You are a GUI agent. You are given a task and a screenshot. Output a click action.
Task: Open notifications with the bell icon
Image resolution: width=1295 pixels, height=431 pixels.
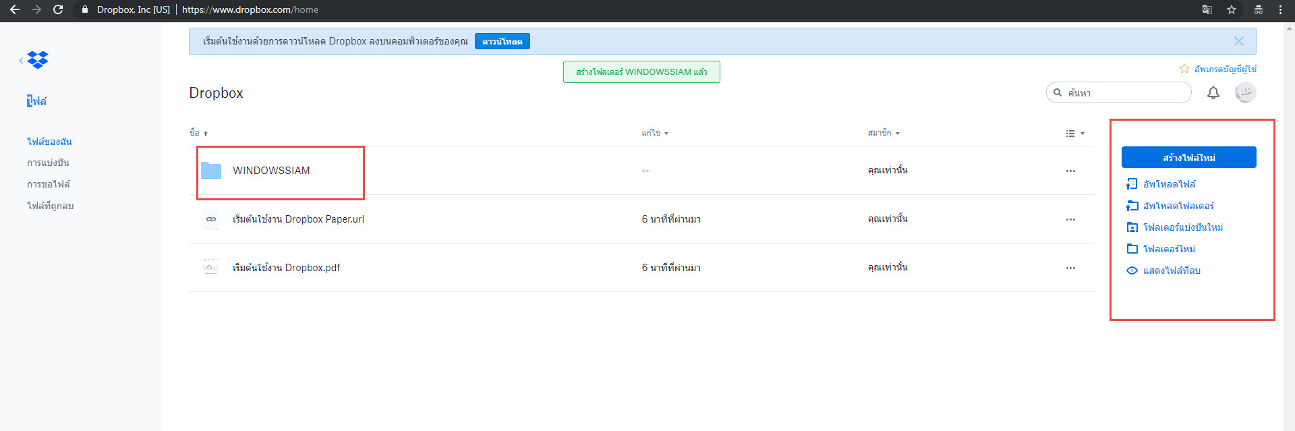1213,92
